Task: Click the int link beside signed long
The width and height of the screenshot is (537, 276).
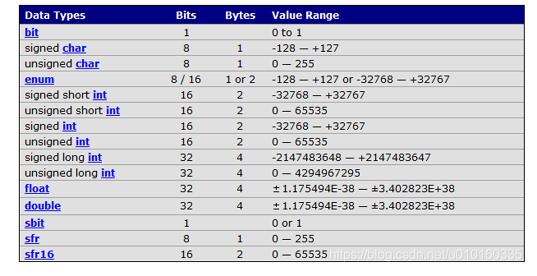Action: (95, 158)
